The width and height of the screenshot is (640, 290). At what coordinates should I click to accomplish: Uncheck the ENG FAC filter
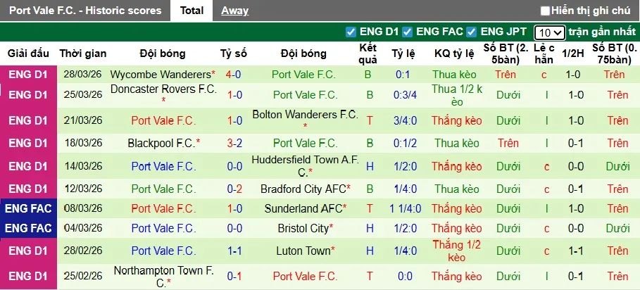click(x=407, y=32)
